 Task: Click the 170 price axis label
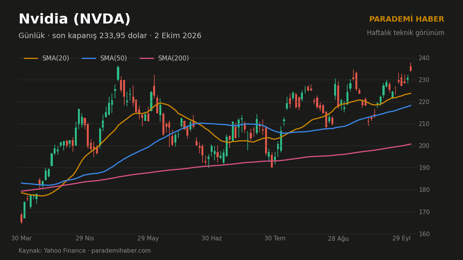tap(424, 212)
